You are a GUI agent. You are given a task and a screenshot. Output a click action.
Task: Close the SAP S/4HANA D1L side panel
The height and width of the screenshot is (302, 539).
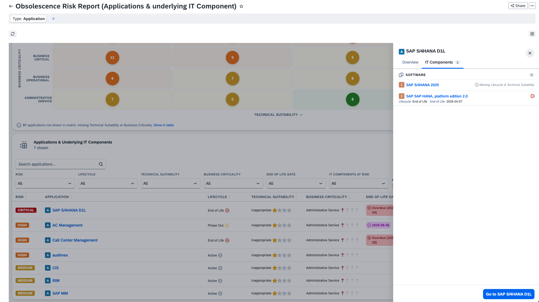(x=530, y=53)
